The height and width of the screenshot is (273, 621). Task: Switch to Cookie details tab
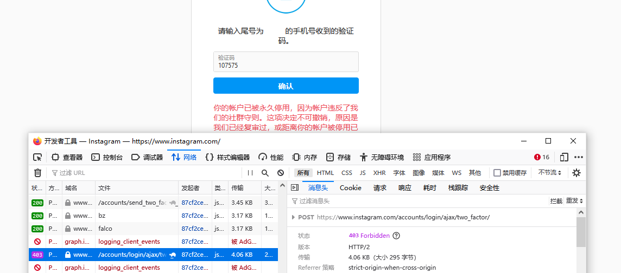351,187
